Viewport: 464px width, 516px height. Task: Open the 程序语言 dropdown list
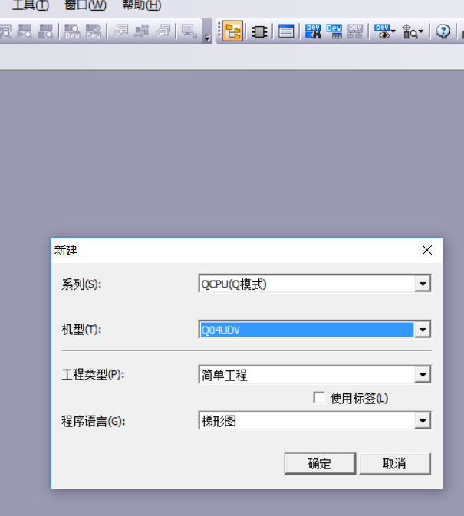[422, 421]
